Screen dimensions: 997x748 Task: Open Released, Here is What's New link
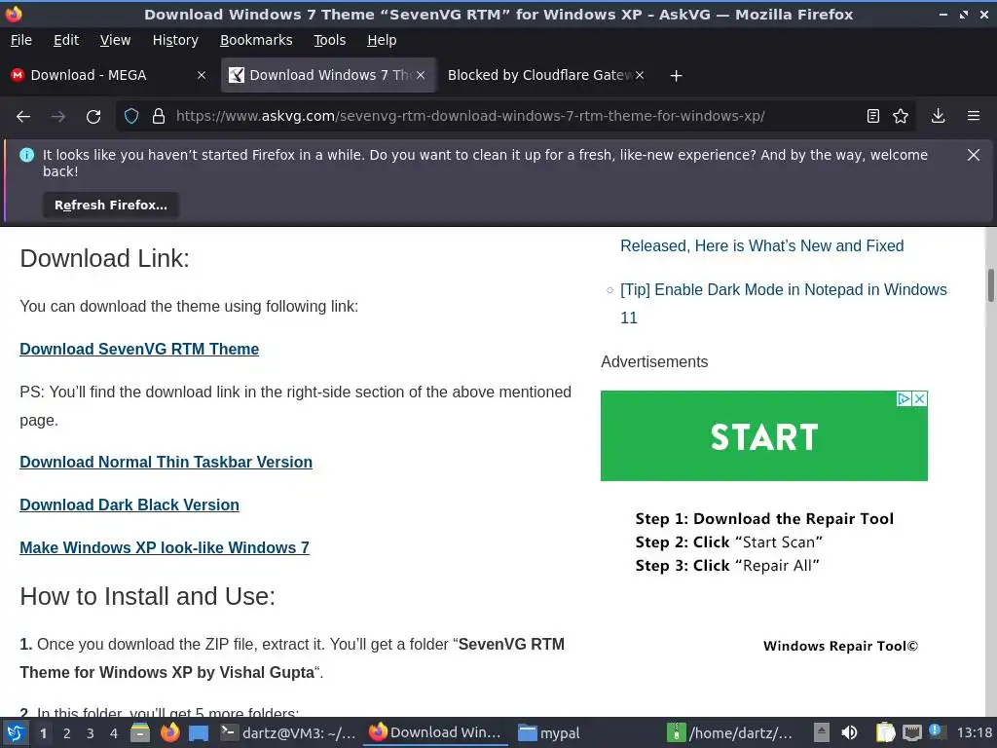761,246
